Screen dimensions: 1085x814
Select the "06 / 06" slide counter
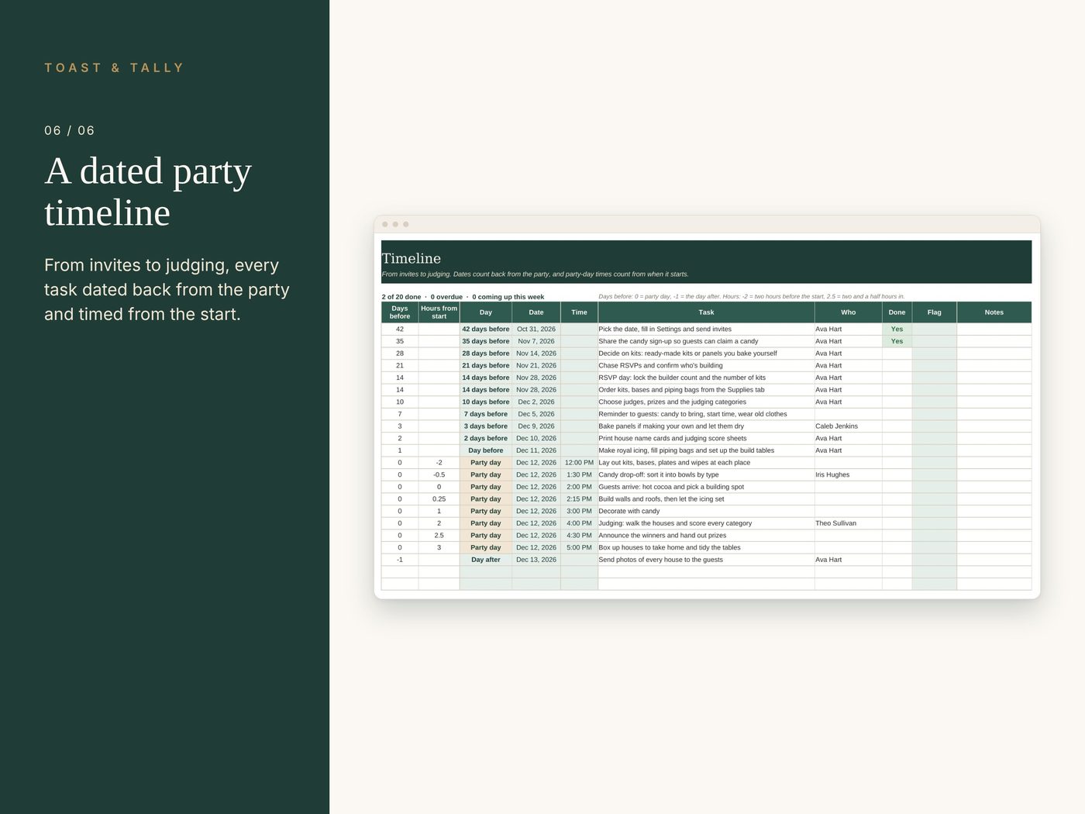point(70,131)
